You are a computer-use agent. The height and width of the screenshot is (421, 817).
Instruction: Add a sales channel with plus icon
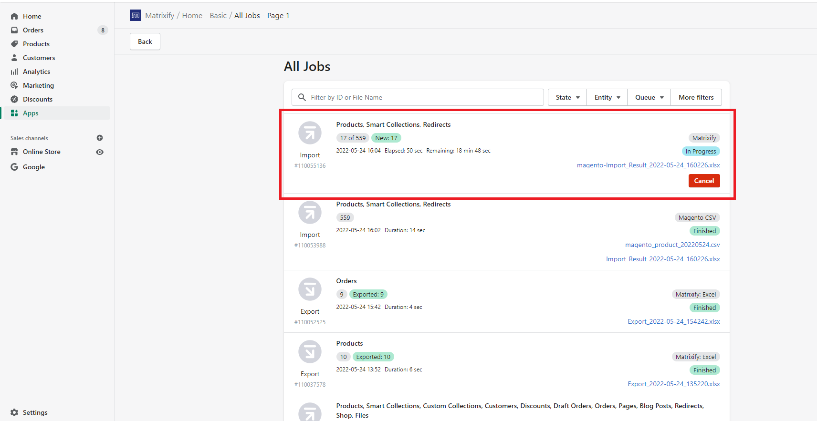(100, 138)
